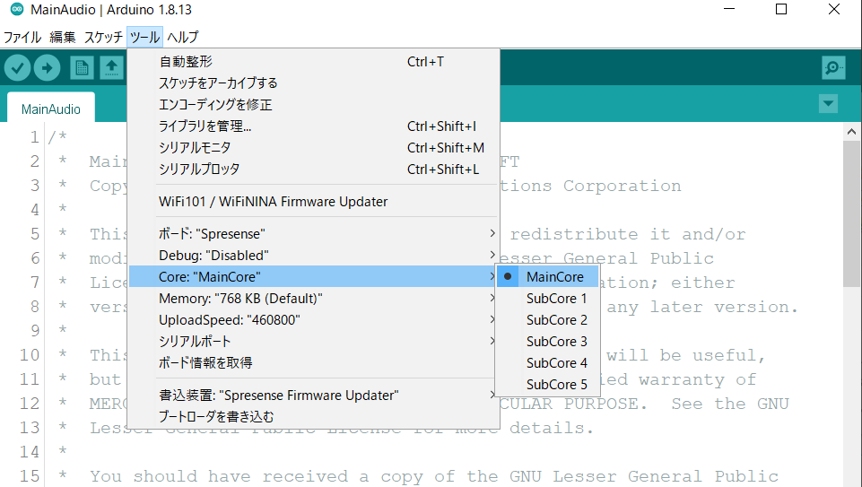The image size is (862, 487).
Task: Minimize the Arduino window
Action: [x=729, y=9]
